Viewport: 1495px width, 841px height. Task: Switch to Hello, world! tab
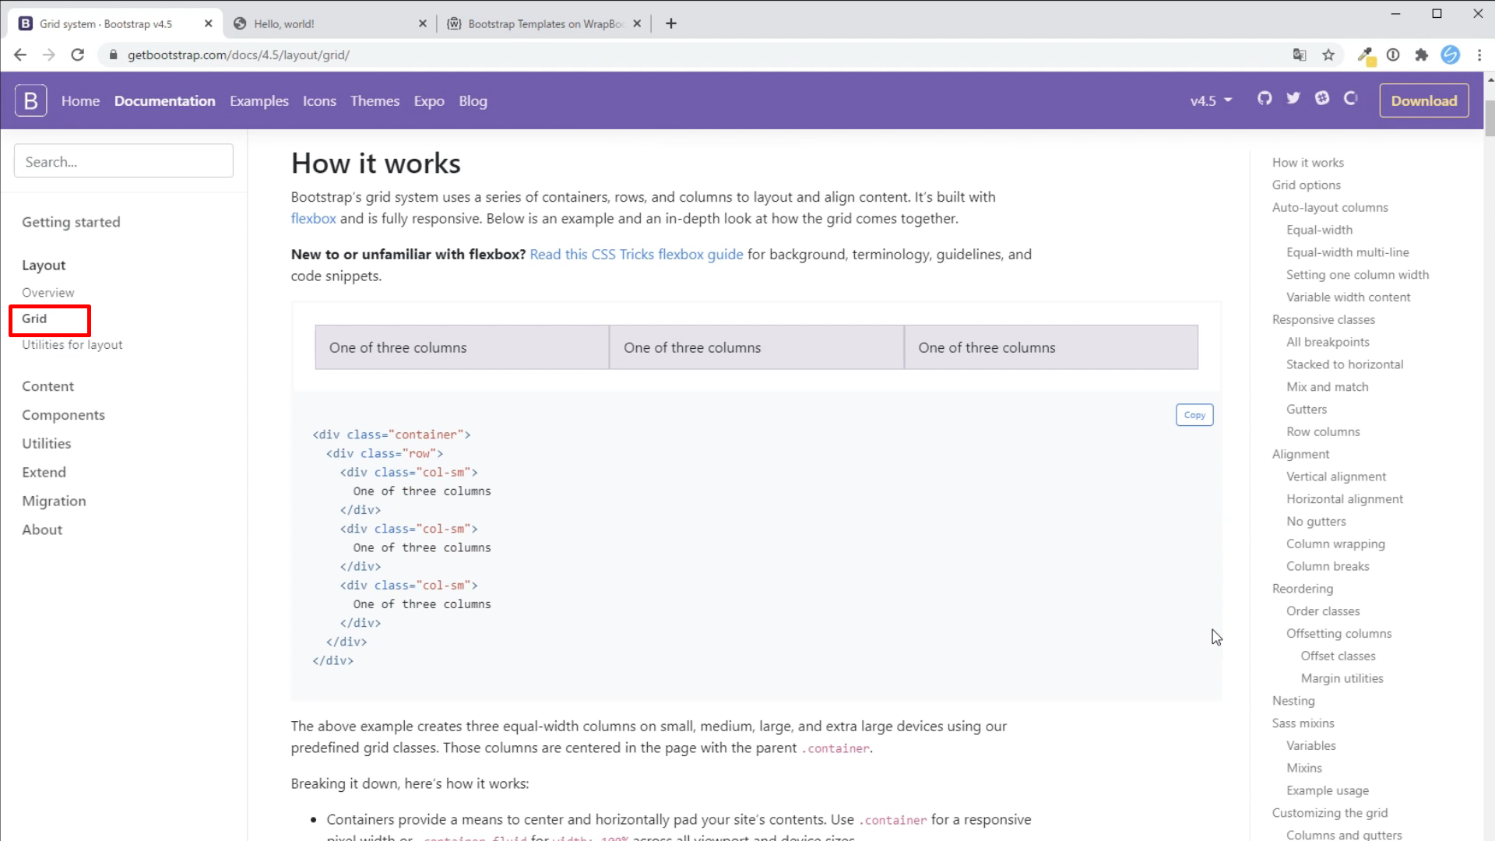pos(329,23)
